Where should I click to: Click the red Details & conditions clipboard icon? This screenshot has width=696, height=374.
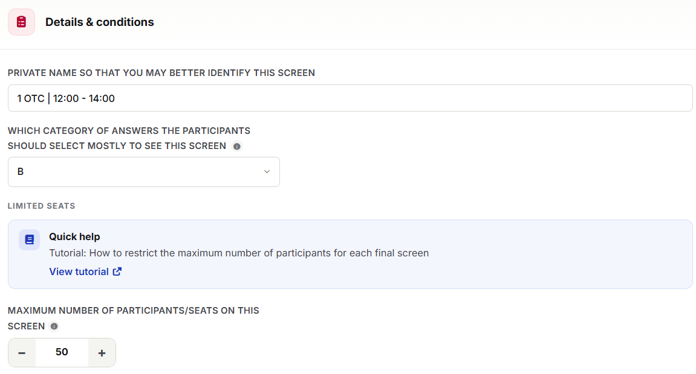(x=21, y=22)
